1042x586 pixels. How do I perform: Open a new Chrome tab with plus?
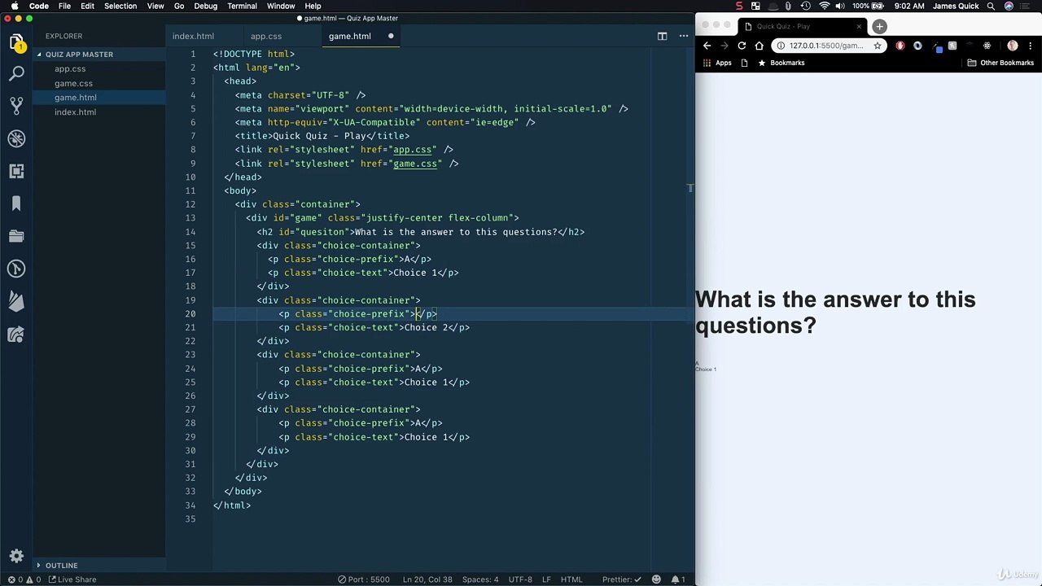click(x=879, y=26)
